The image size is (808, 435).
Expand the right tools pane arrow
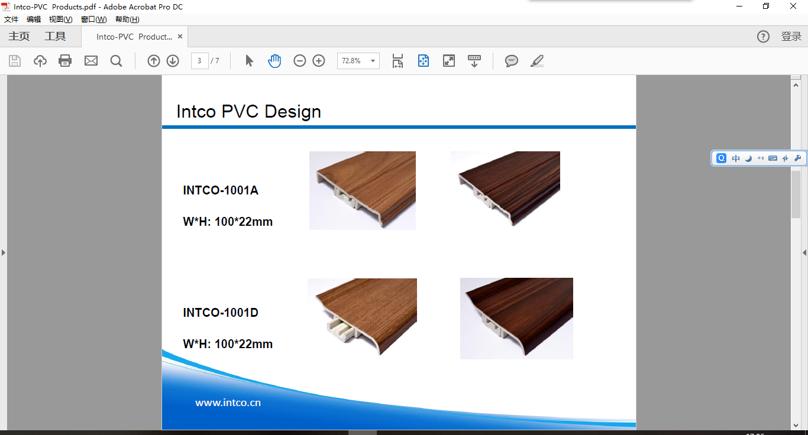coord(804,252)
